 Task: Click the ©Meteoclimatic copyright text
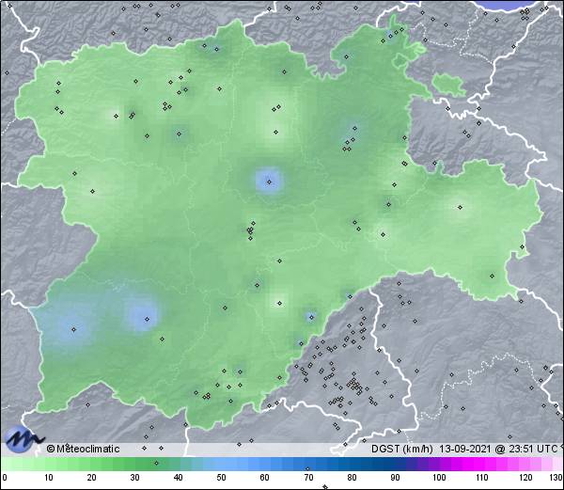click(83, 449)
